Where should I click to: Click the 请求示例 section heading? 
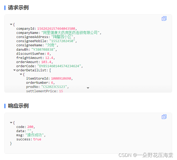point(18,8)
